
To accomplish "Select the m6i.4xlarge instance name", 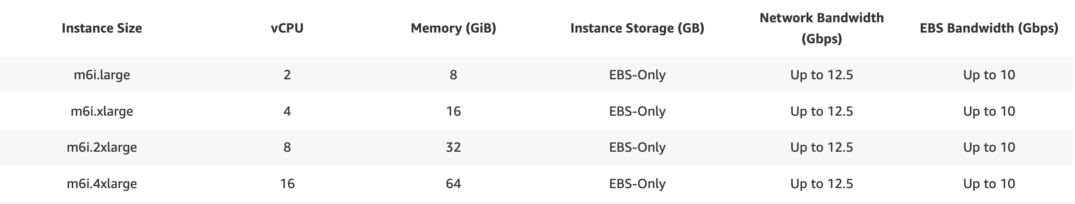I will click(102, 184).
